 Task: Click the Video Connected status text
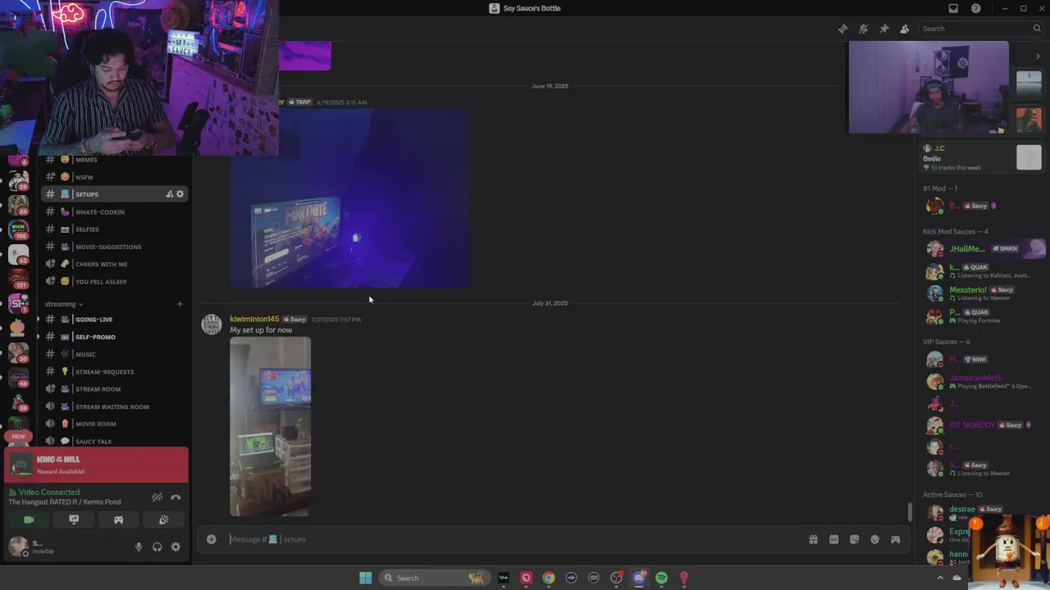49,492
